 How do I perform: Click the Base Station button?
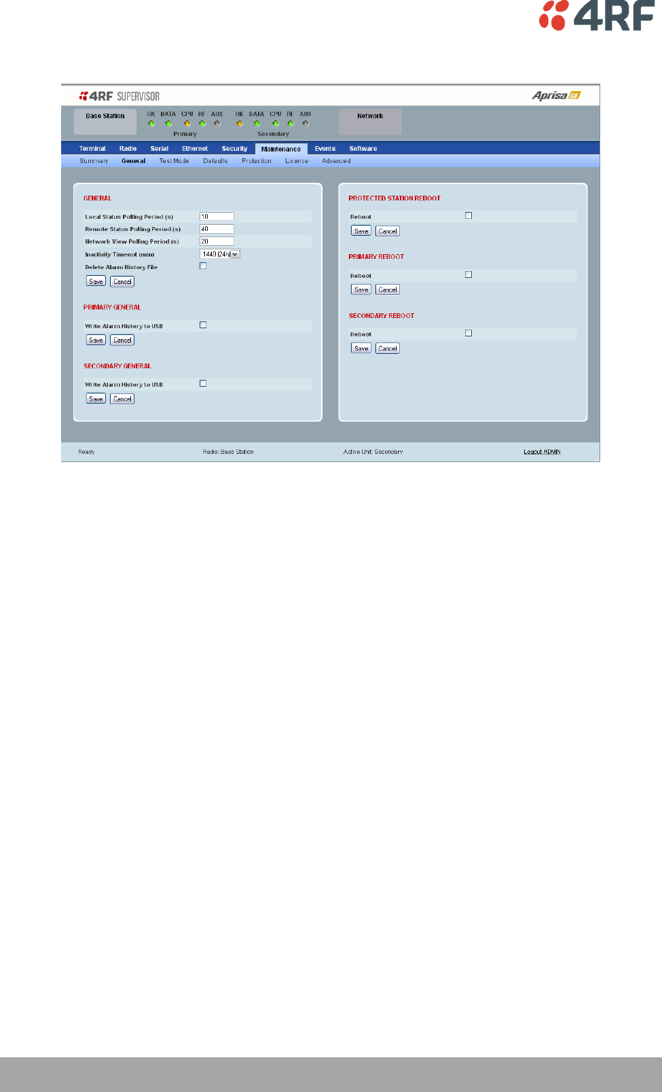pyautogui.click(x=105, y=122)
